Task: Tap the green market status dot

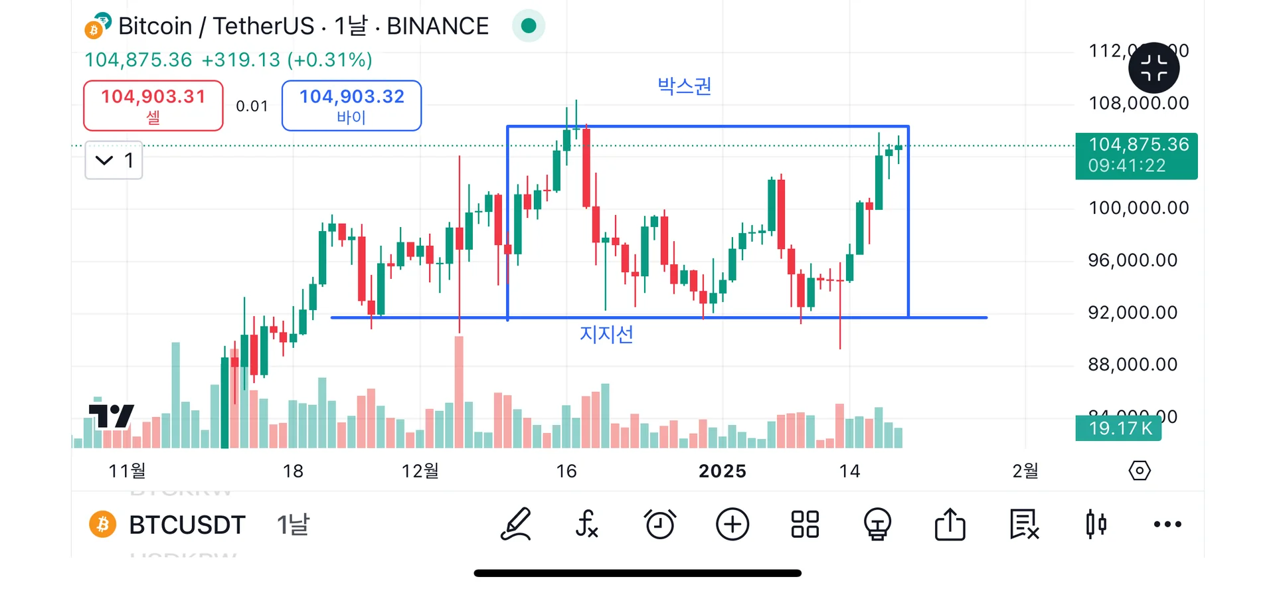Action: pos(529,26)
